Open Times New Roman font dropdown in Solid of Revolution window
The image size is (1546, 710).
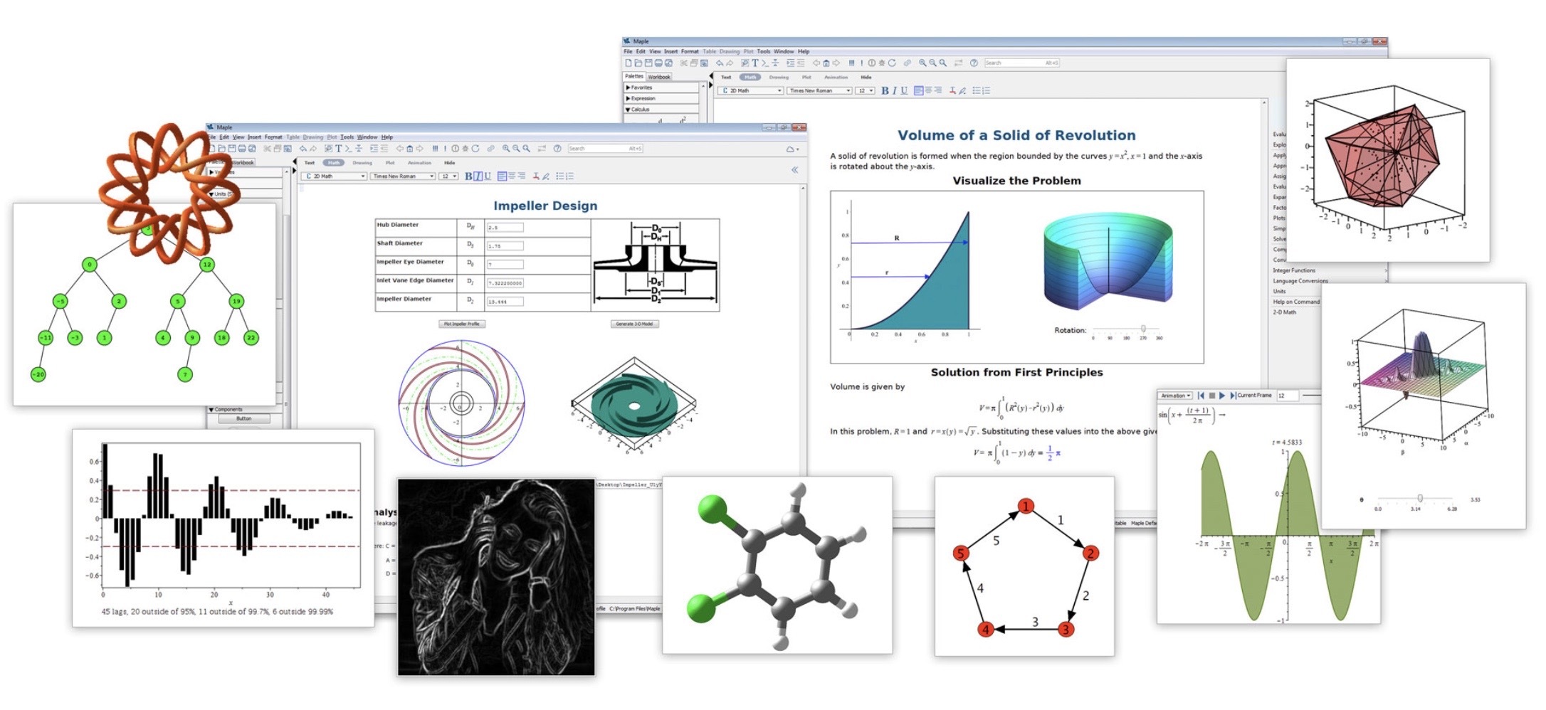pyautogui.click(x=819, y=91)
